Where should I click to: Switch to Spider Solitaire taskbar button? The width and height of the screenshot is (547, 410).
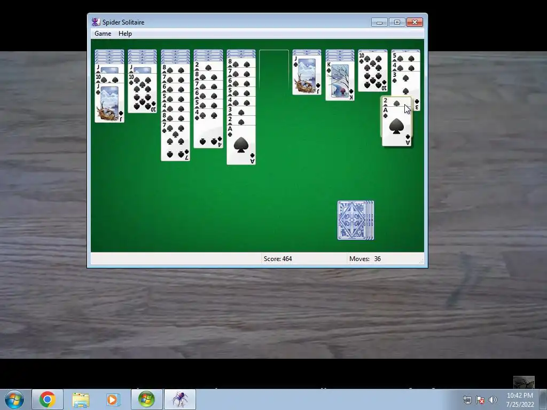click(179, 399)
